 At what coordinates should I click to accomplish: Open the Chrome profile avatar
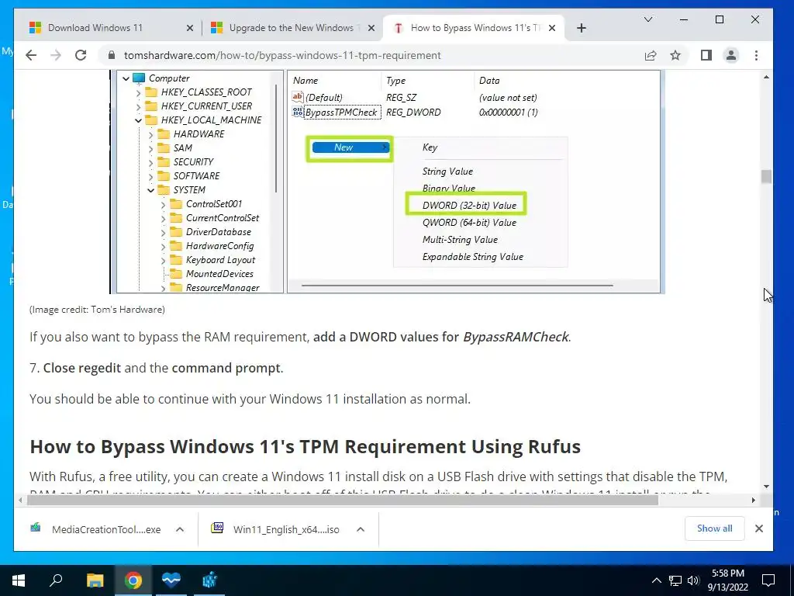(x=731, y=55)
